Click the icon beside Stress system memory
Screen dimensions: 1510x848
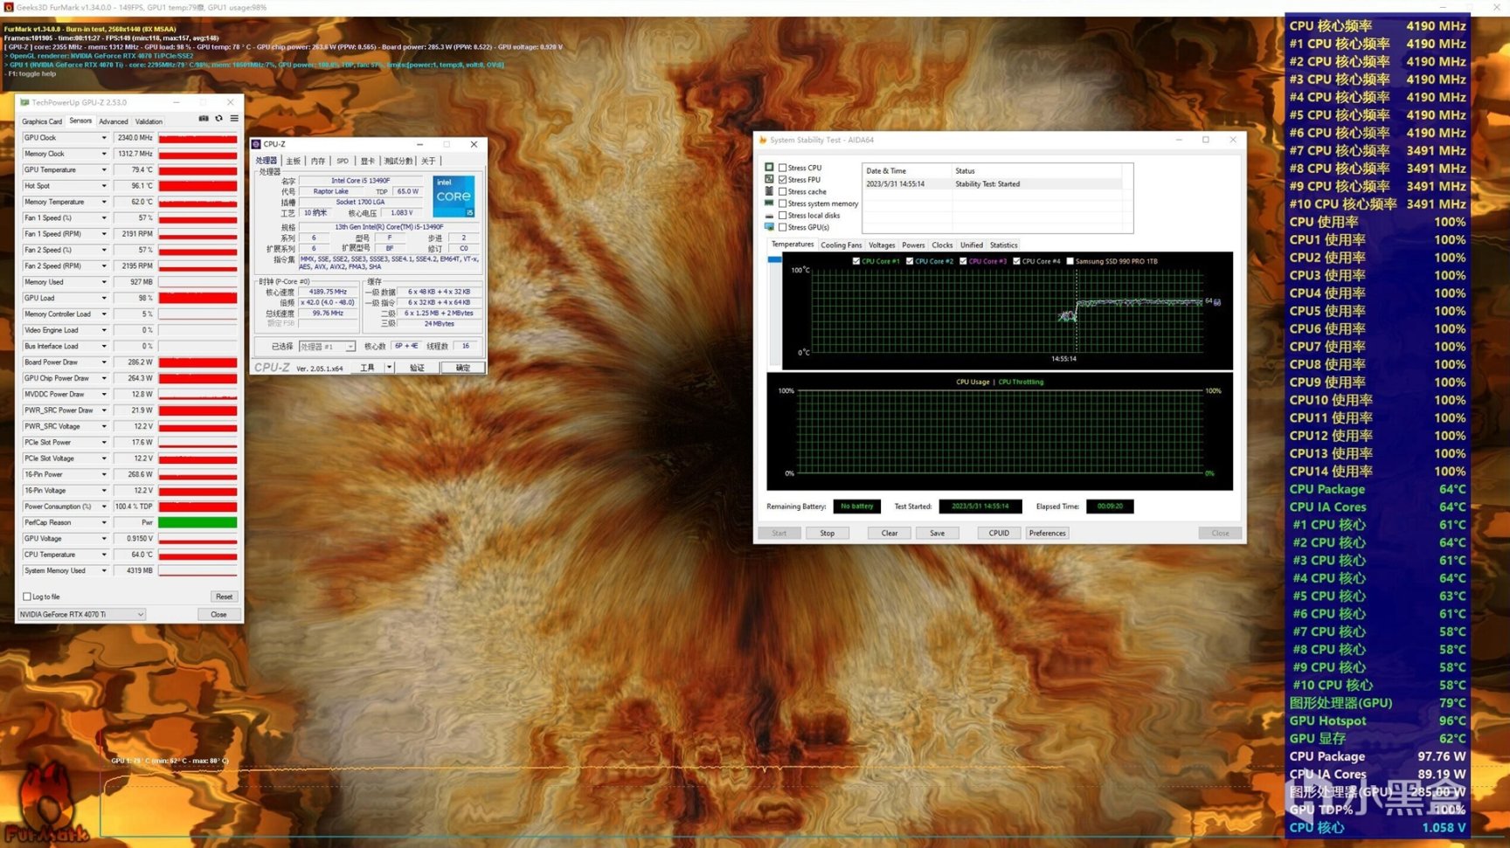[769, 203]
